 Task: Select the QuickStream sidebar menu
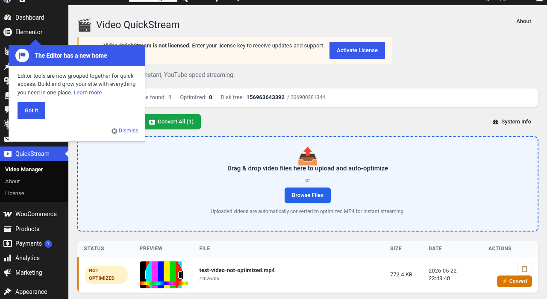coord(34,154)
